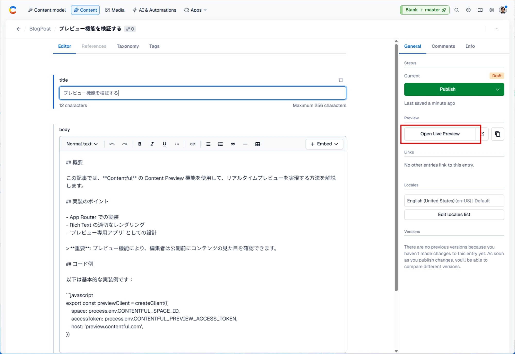Switch to the Info sidebar tab
The image size is (515, 354).
coord(470,46)
